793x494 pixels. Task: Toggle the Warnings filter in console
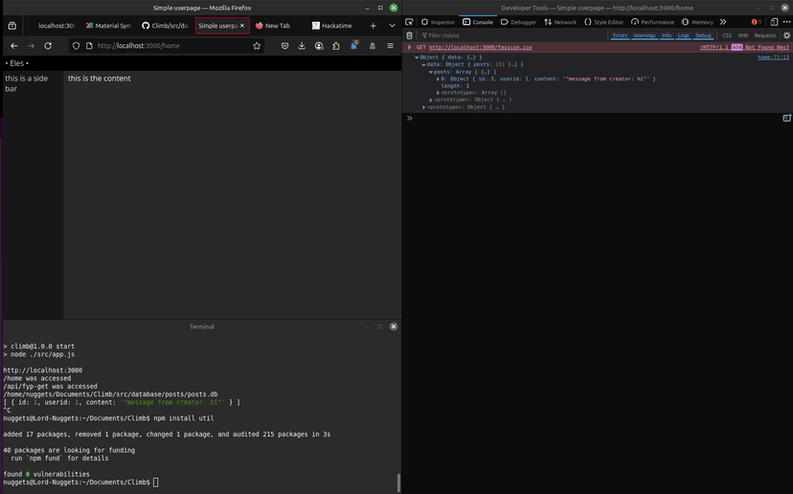pyautogui.click(x=644, y=35)
